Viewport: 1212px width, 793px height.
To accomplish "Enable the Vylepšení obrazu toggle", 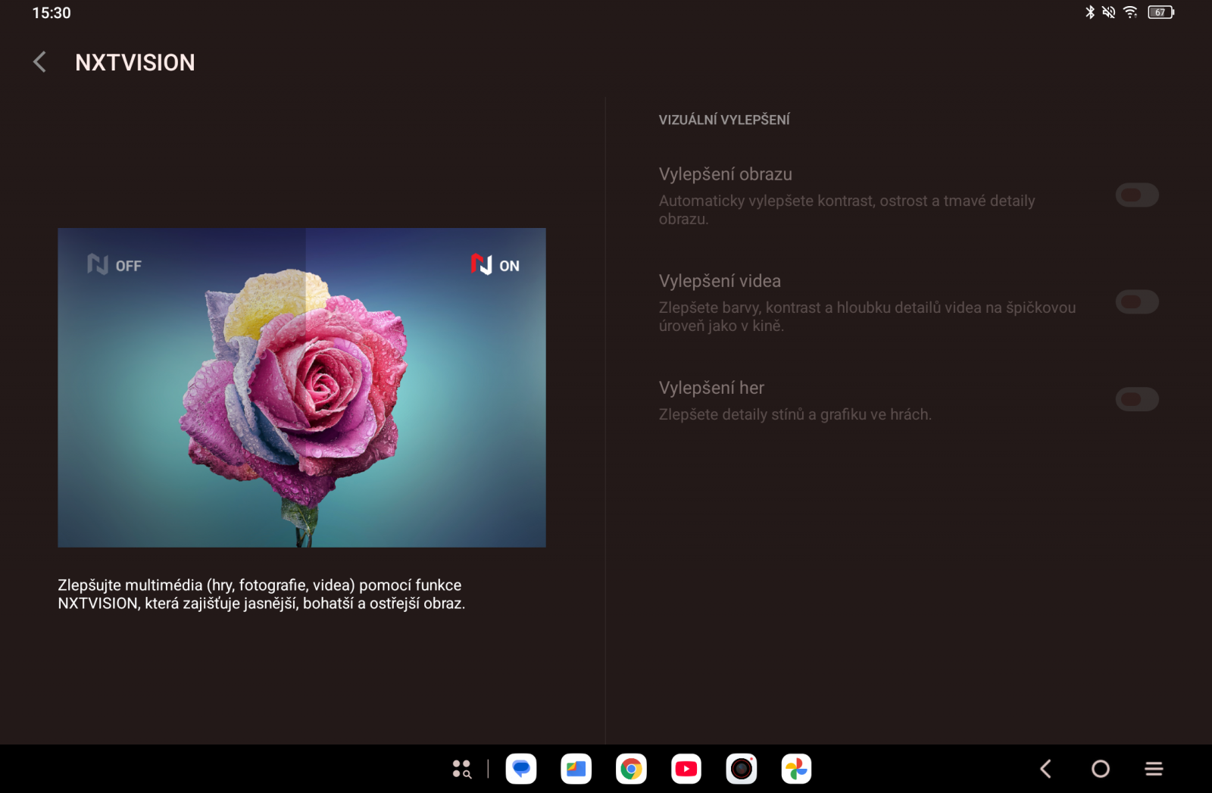I will tap(1136, 195).
